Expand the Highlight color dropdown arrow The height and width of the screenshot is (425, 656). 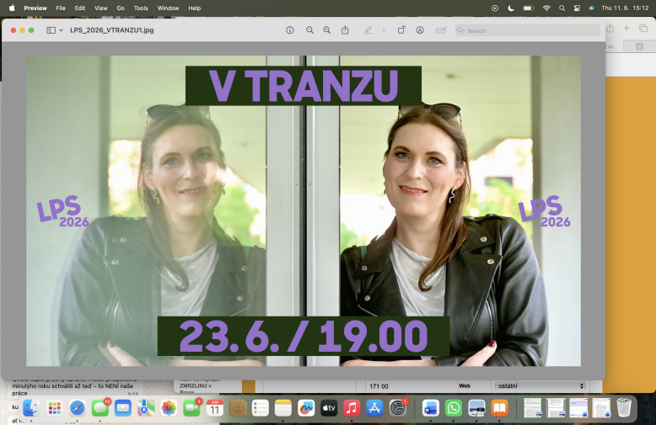click(x=384, y=30)
